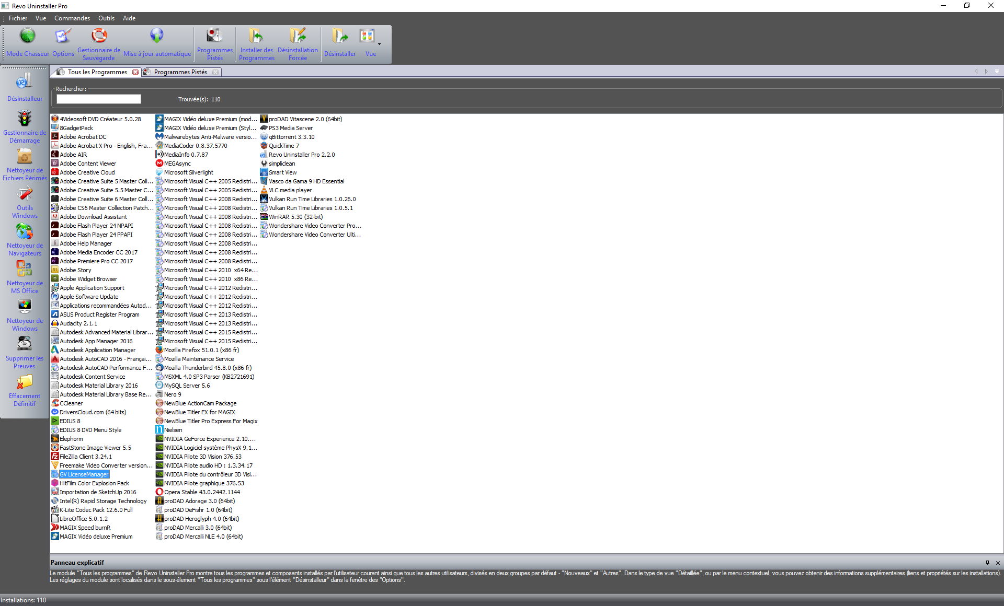Select WinRAR 5.30 (32-bit) entry
This screenshot has height=606, width=1004.
[x=292, y=217]
